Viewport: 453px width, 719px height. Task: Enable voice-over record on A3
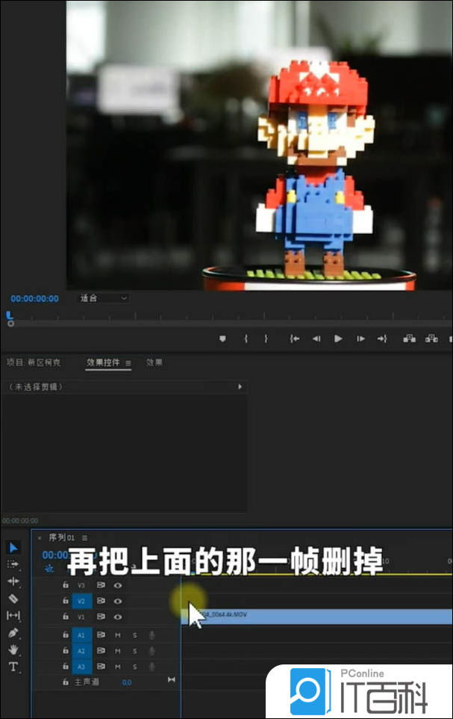click(151, 666)
